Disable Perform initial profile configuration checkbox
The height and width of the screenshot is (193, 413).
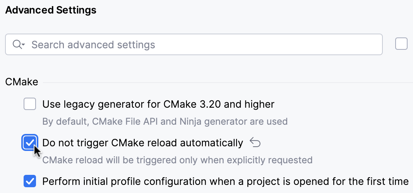(x=30, y=181)
